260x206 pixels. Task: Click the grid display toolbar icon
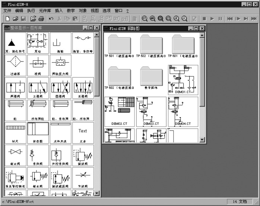click(134, 19)
